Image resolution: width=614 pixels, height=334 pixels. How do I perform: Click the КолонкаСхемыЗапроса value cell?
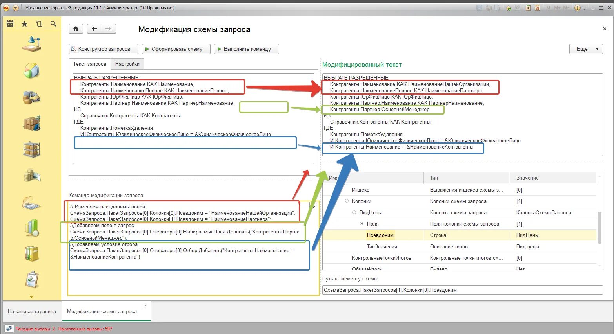pyautogui.click(x=553, y=212)
